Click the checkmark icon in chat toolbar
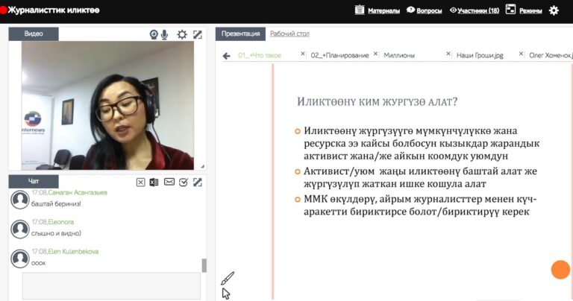The image size is (573, 301). pyautogui.click(x=184, y=182)
